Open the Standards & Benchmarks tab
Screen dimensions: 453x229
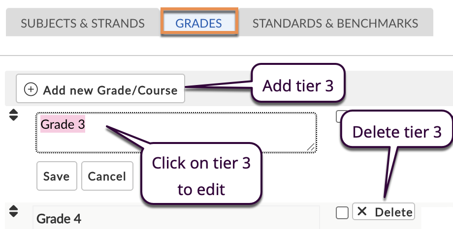point(335,23)
